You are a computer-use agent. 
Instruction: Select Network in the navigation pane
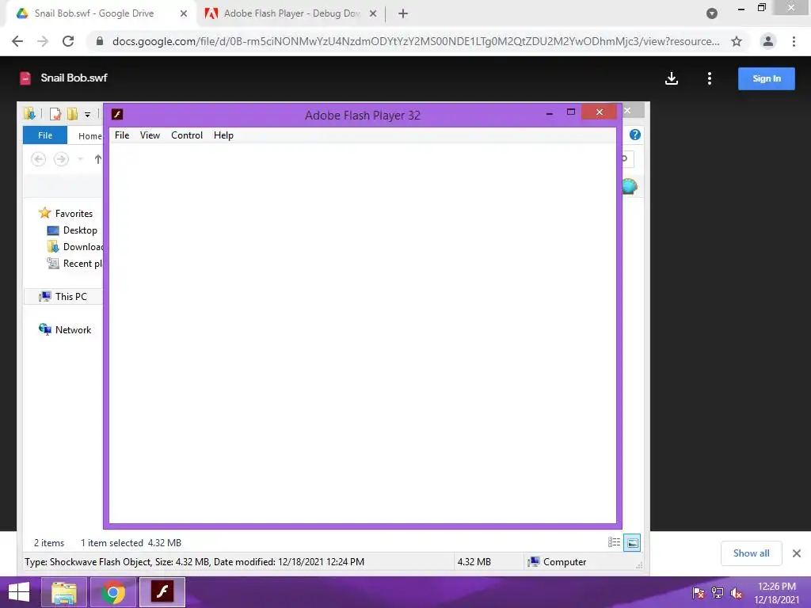click(x=65, y=329)
